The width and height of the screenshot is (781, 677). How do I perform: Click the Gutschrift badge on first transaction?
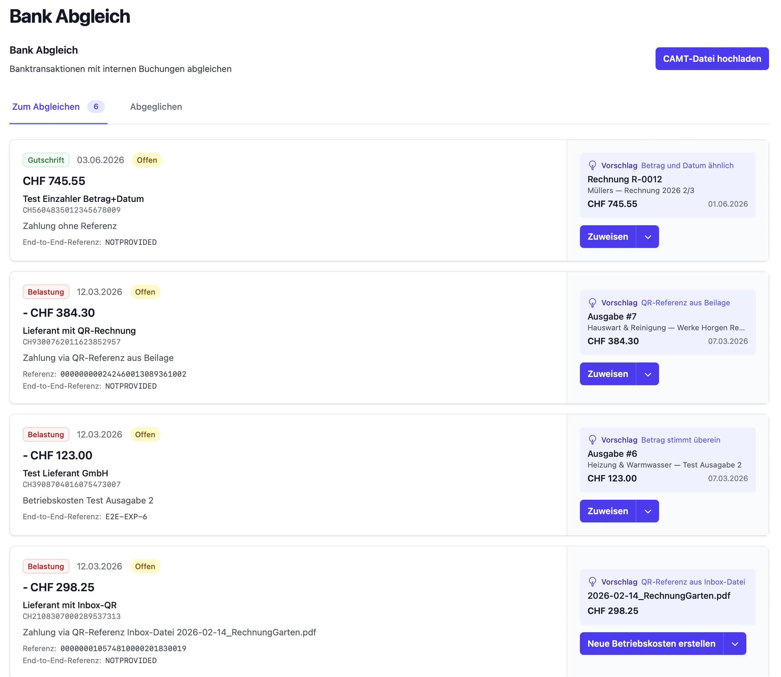(46, 160)
